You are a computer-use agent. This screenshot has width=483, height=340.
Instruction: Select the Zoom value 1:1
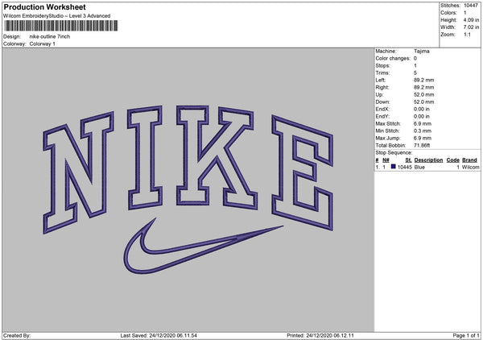(467, 35)
